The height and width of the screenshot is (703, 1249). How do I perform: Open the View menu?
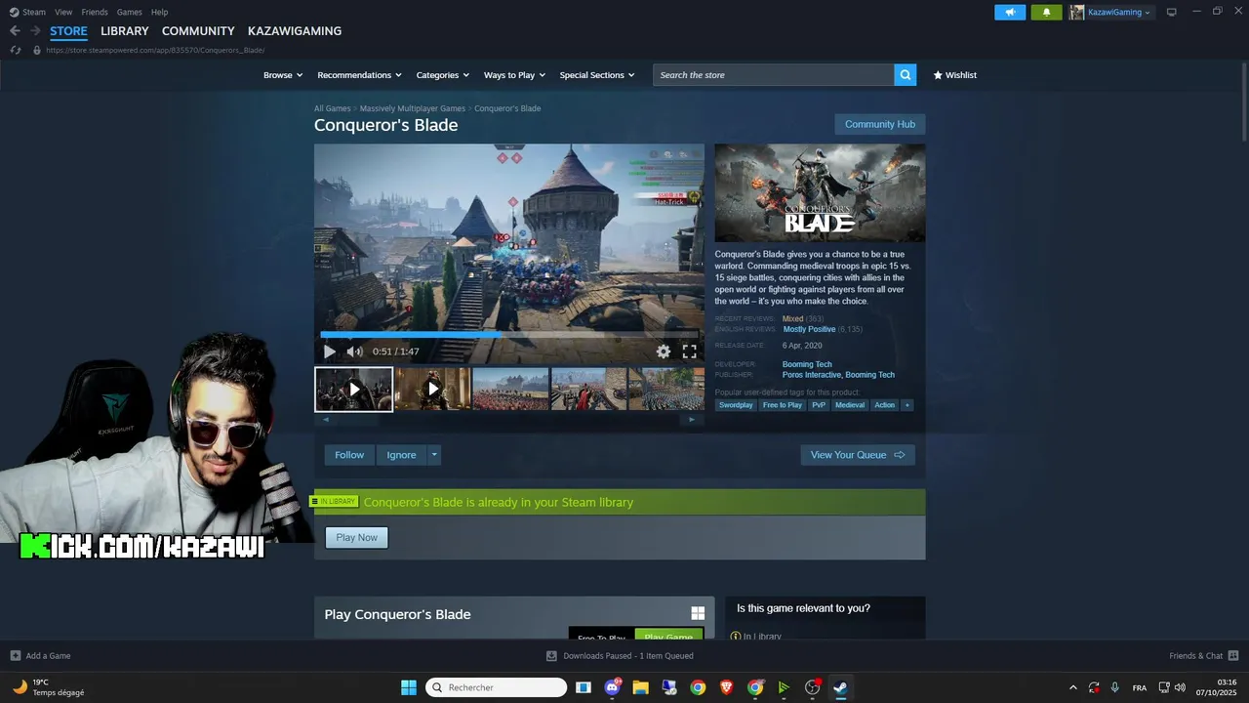63,12
